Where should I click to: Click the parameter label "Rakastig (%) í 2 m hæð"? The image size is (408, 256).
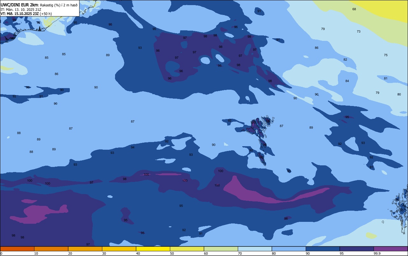click(59, 5)
